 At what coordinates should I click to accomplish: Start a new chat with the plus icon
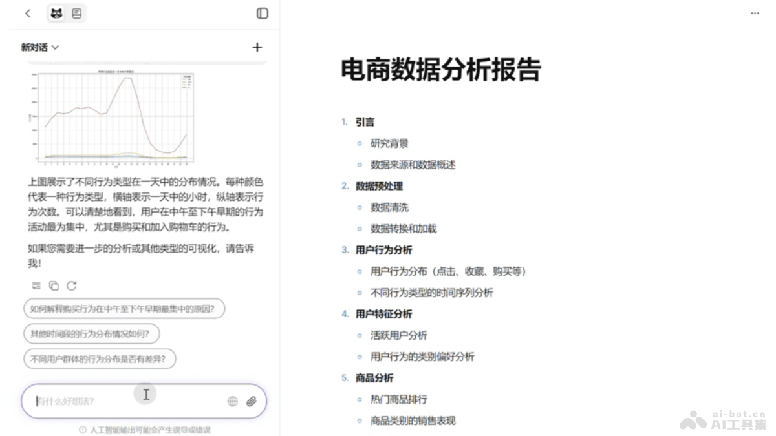tap(257, 47)
